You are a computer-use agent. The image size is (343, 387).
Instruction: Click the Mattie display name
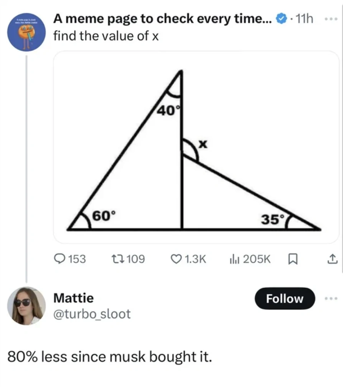(73, 298)
